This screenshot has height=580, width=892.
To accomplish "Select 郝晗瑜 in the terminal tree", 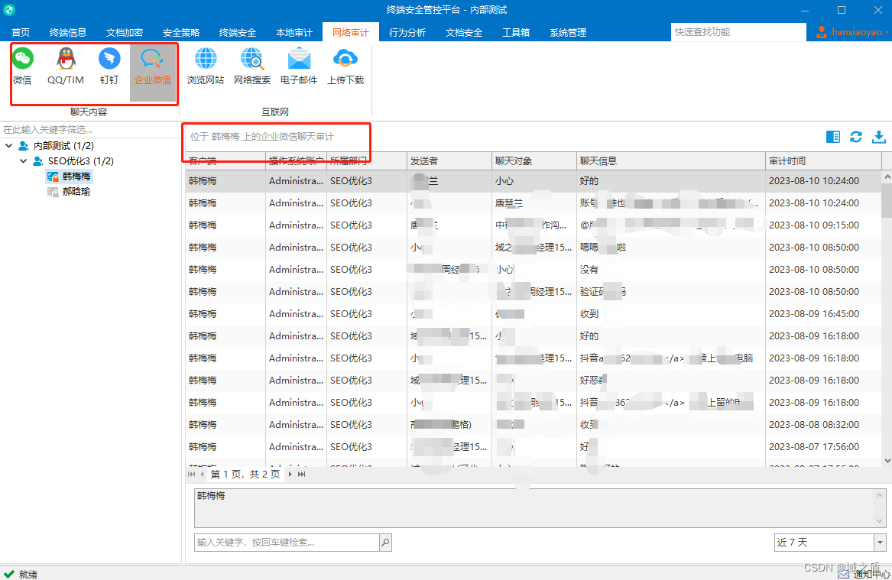I will click(x=69, y=192).
